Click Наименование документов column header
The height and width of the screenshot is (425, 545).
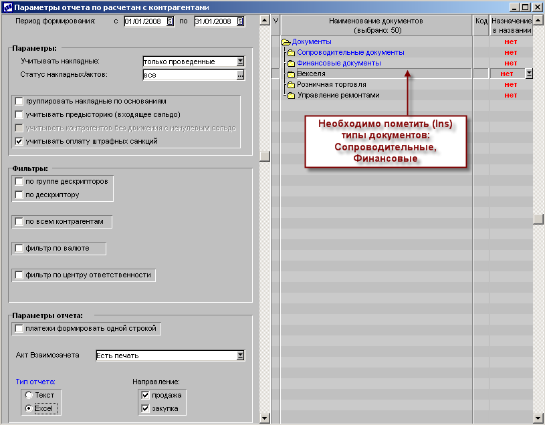(376, 25)
